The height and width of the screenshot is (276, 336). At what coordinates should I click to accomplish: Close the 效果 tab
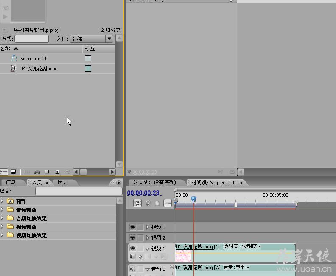[x=47, y=183]
